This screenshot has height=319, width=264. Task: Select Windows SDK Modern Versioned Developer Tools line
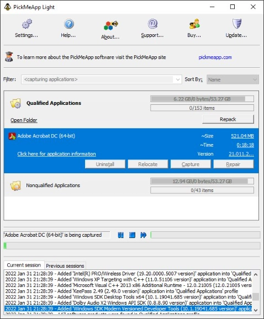coord(128,309)
